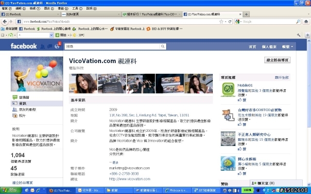Click the 台灣好市多COSTCO page link
Viewport: 311px width, 194px height.
click(x=259, y=110)
